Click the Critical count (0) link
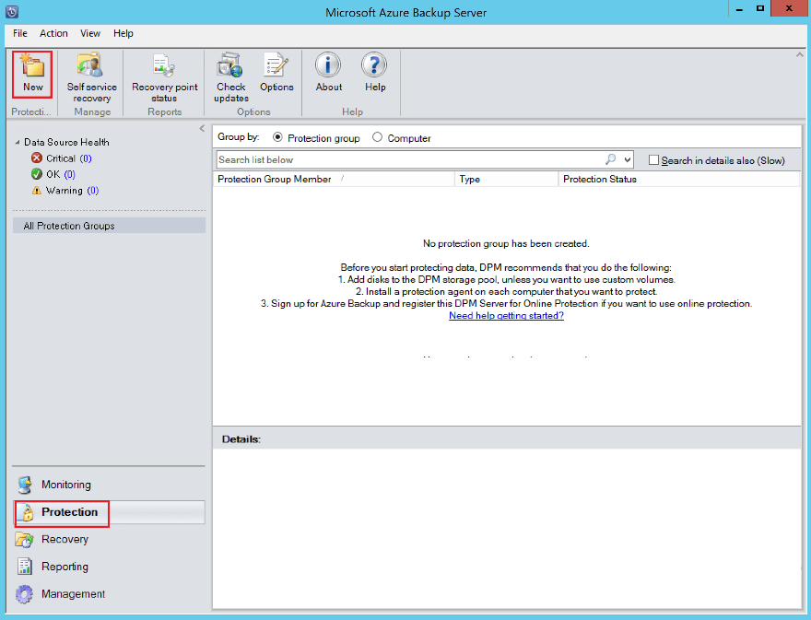This screenshot has width=811, height=620. pos(86,158)
